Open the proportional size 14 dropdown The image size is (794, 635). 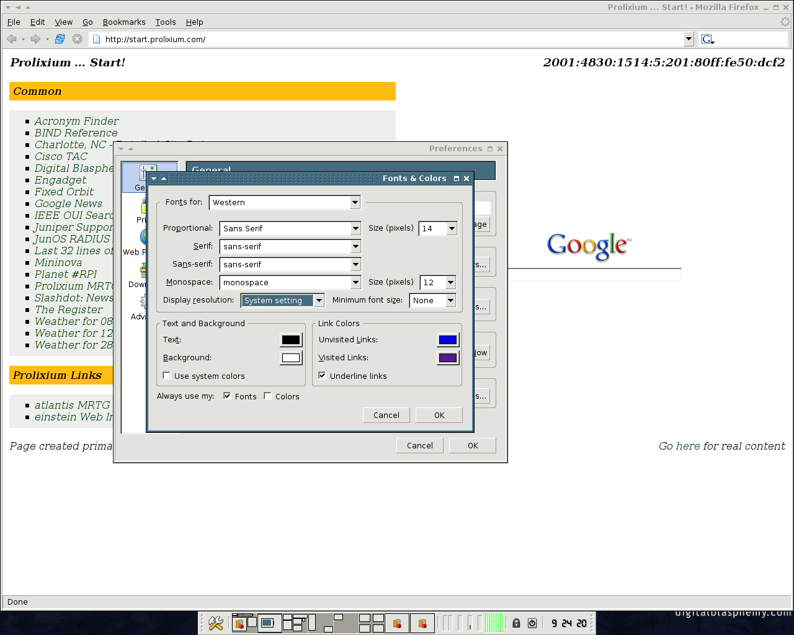pyautogui.click(x=438, y=228)
